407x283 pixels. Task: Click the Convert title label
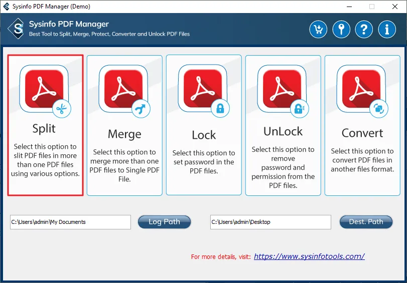pyautogui.click(x=362, y=133)
